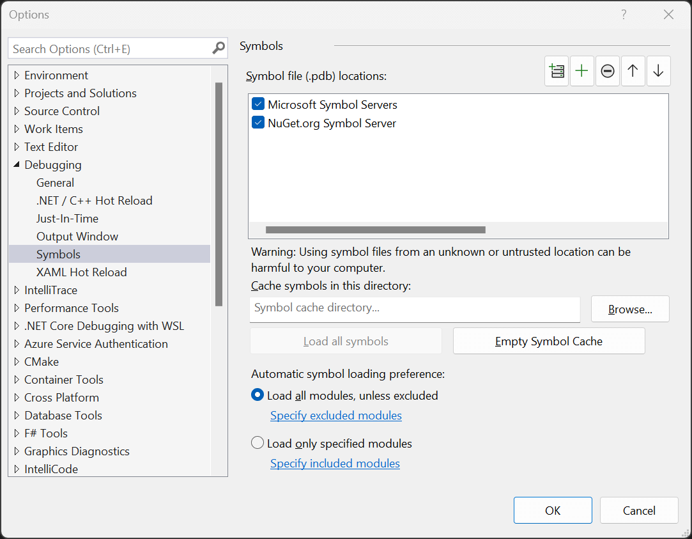
Task: Click the horizontal scrollbar in symbol locations list
Action: click(375, 230)
